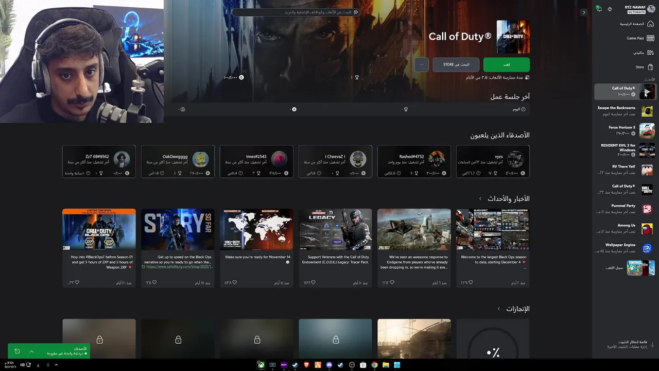This screenshot has width=659, height=371.
Task: Open Discord from the taskbar
Action: [329, 365]
